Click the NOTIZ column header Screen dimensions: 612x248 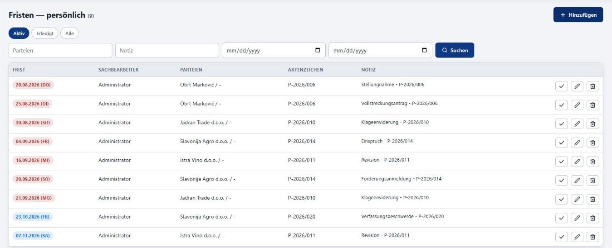(368, 70)
